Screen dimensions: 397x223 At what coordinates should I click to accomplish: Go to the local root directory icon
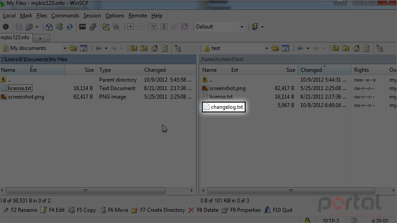[144, 48]
